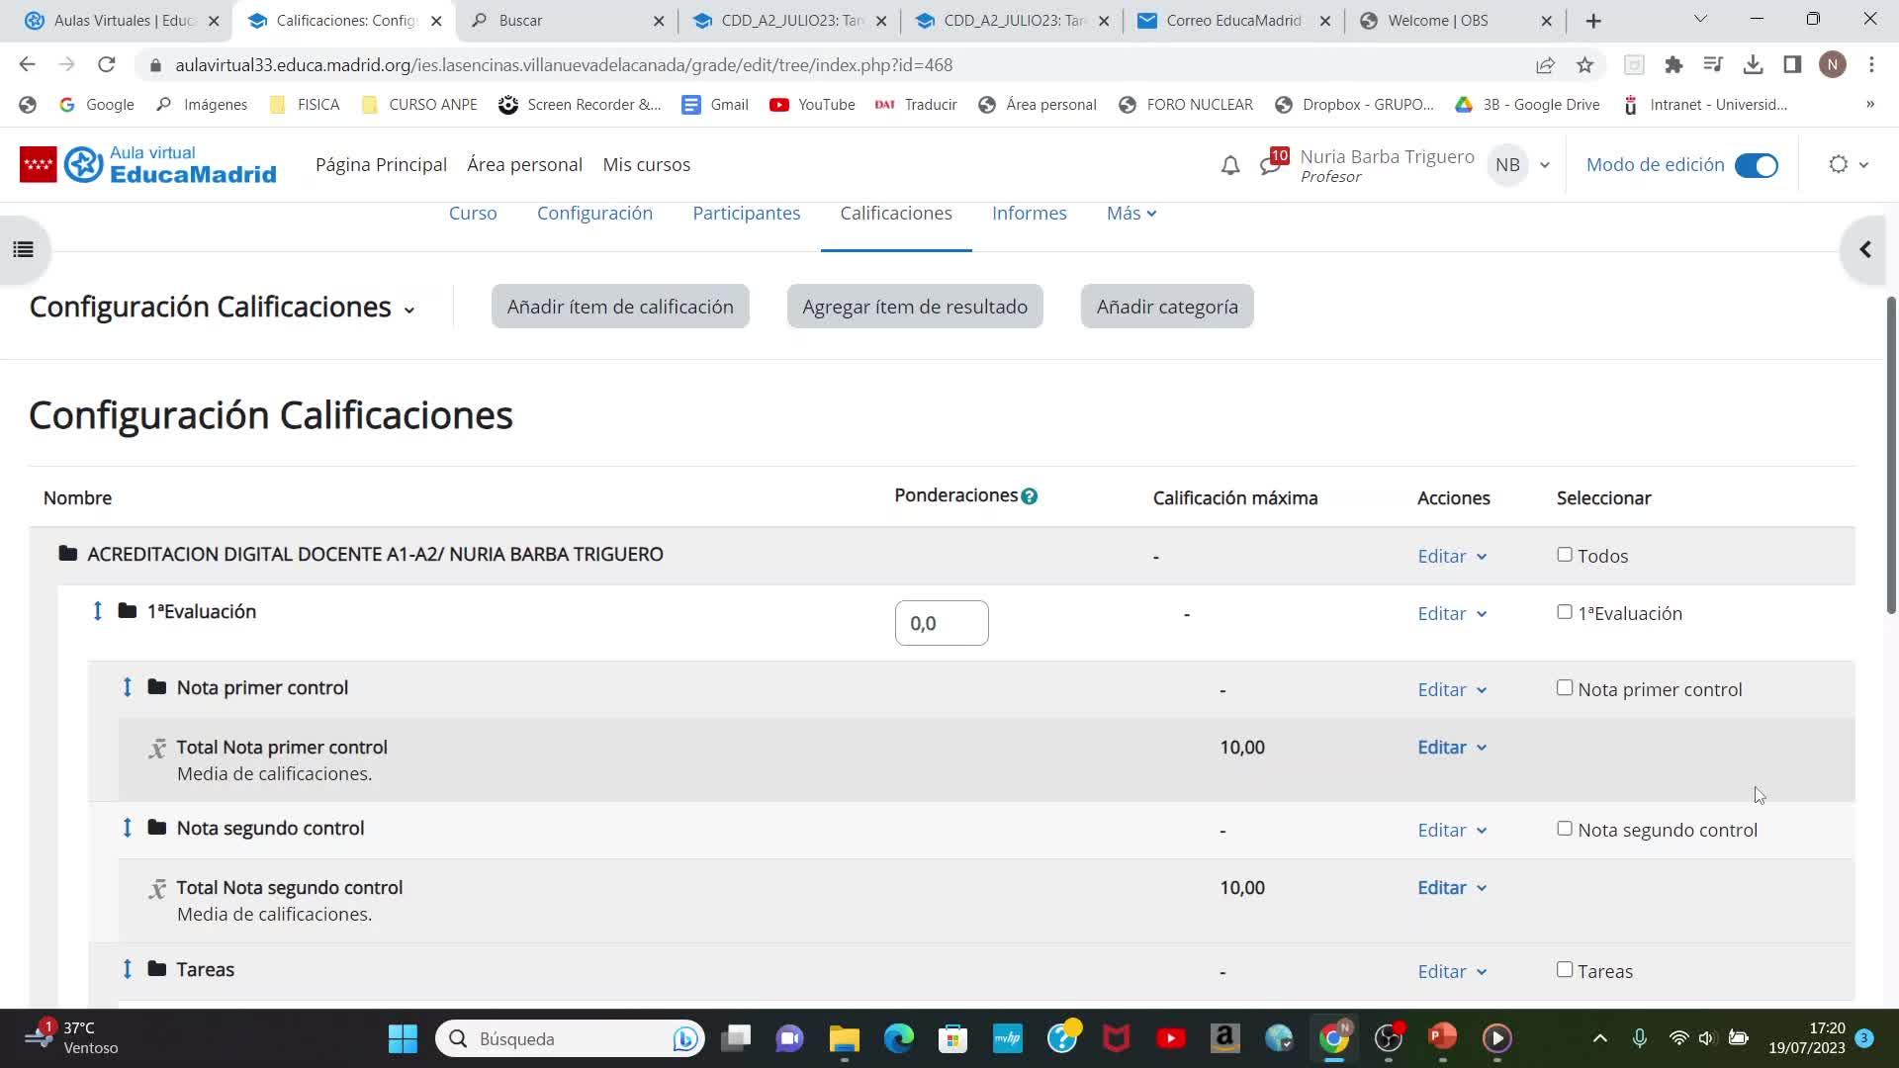
Task: Click the Ponderaciones help question icon
Action: (x=1029, y=496)
